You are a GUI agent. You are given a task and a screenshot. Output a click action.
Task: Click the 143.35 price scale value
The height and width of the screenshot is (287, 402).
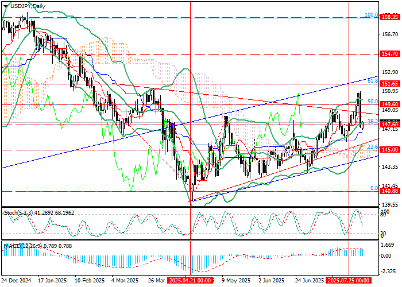pos(391,167)
